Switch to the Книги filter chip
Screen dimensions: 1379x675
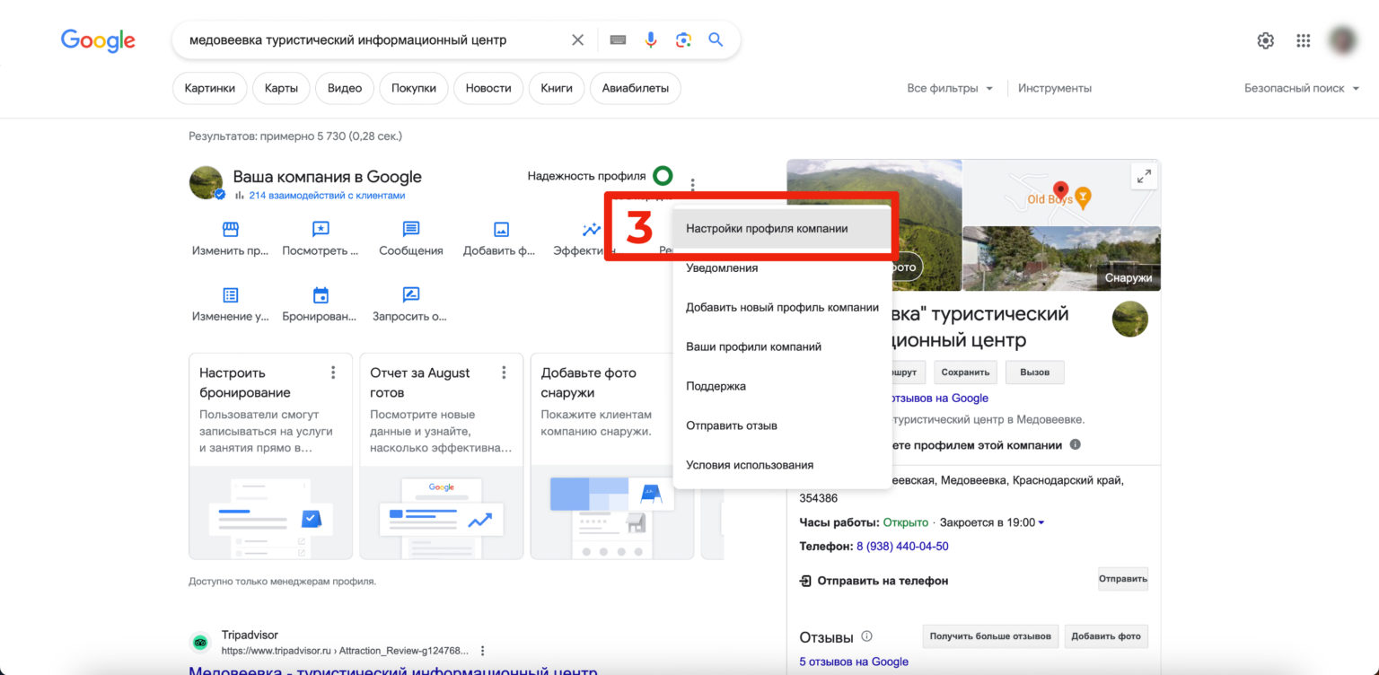click(557, 88)
